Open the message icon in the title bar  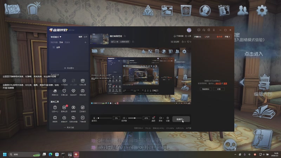coord(199,30)
